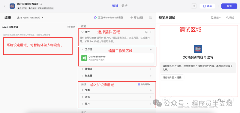
Task: Click the 预览与调试 panel title
Action: (167, 18)
